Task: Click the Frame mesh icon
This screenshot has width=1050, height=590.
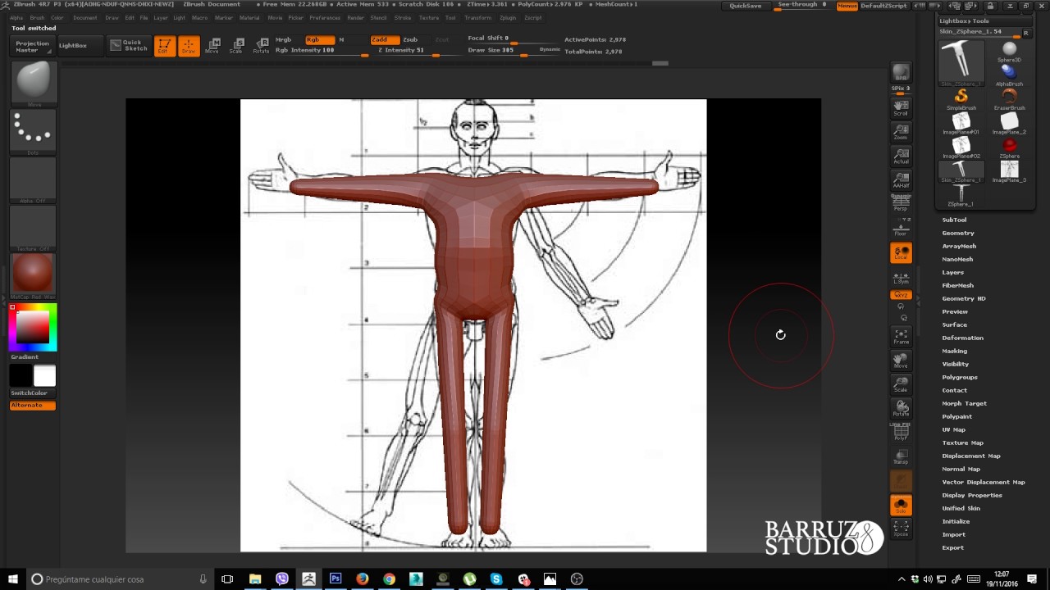Action: point(901,336)
